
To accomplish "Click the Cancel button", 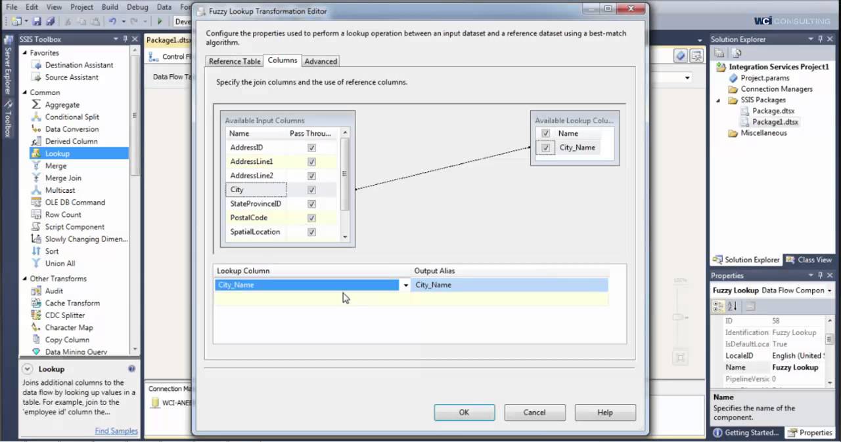I will [534, 412].
